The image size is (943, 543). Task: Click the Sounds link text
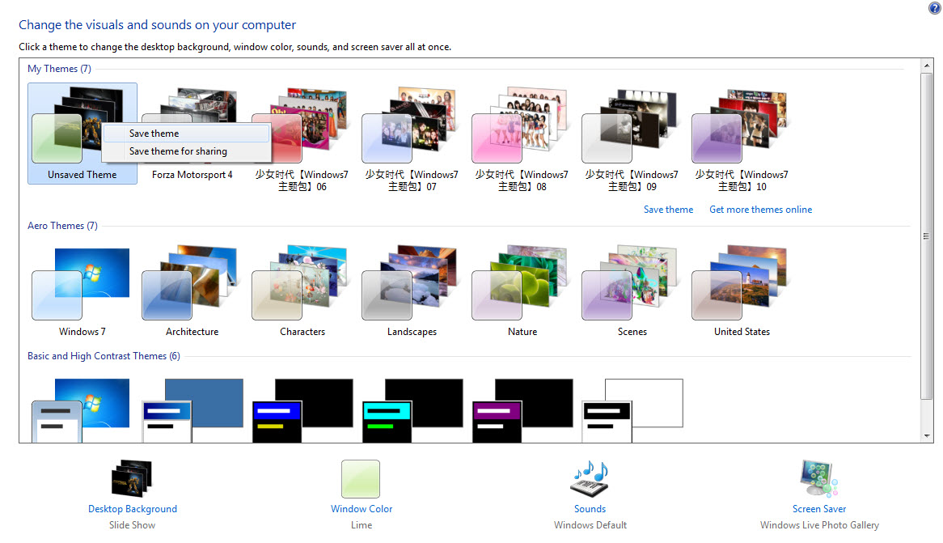590,509
